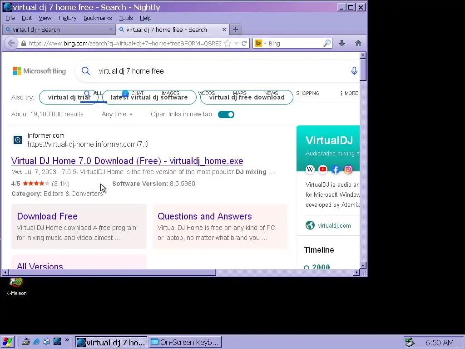
Task: Open the Help menu
Action: 145,18
